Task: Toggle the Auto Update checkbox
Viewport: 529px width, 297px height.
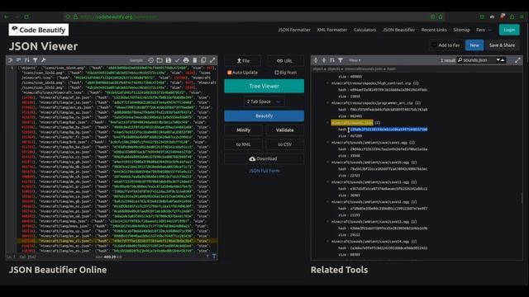Action: point(230,73)
